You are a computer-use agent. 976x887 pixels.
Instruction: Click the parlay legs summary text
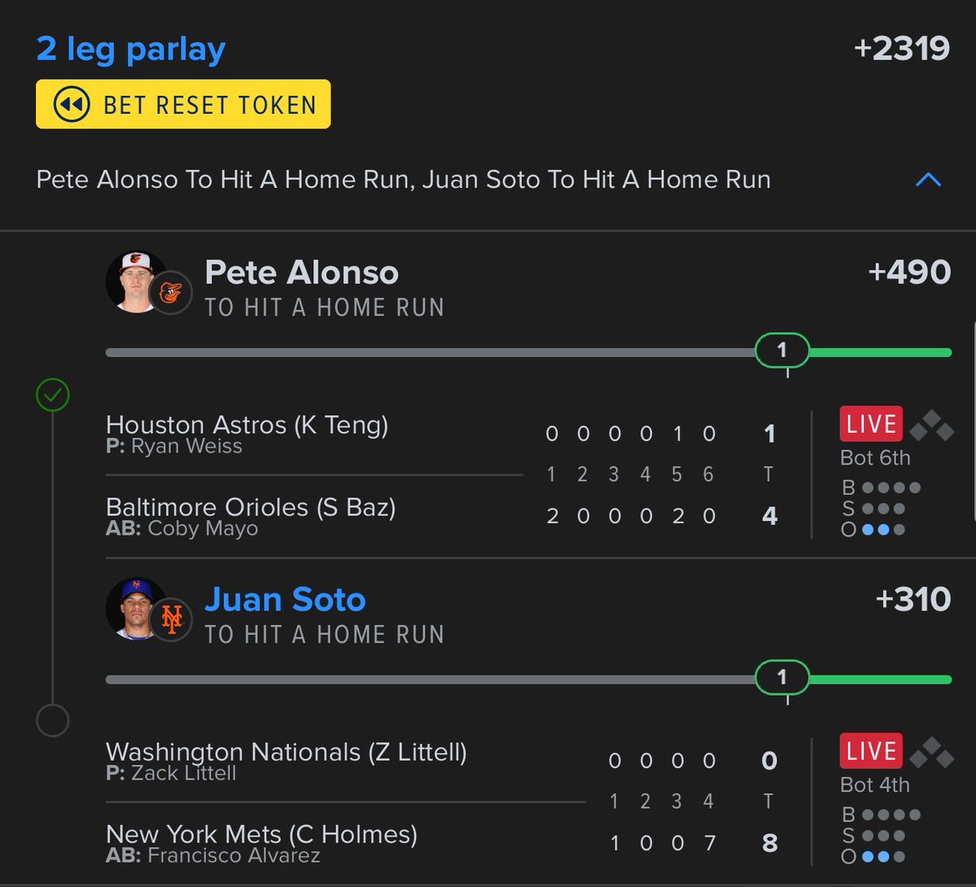pyautogui.click(x=404, y=180)
